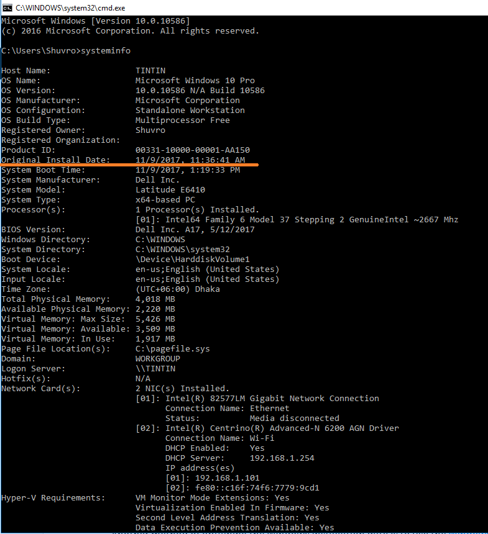488x534 pixels.
Task: Click the Total Physical Memory 4,018 MB
Action: point(155,299)
